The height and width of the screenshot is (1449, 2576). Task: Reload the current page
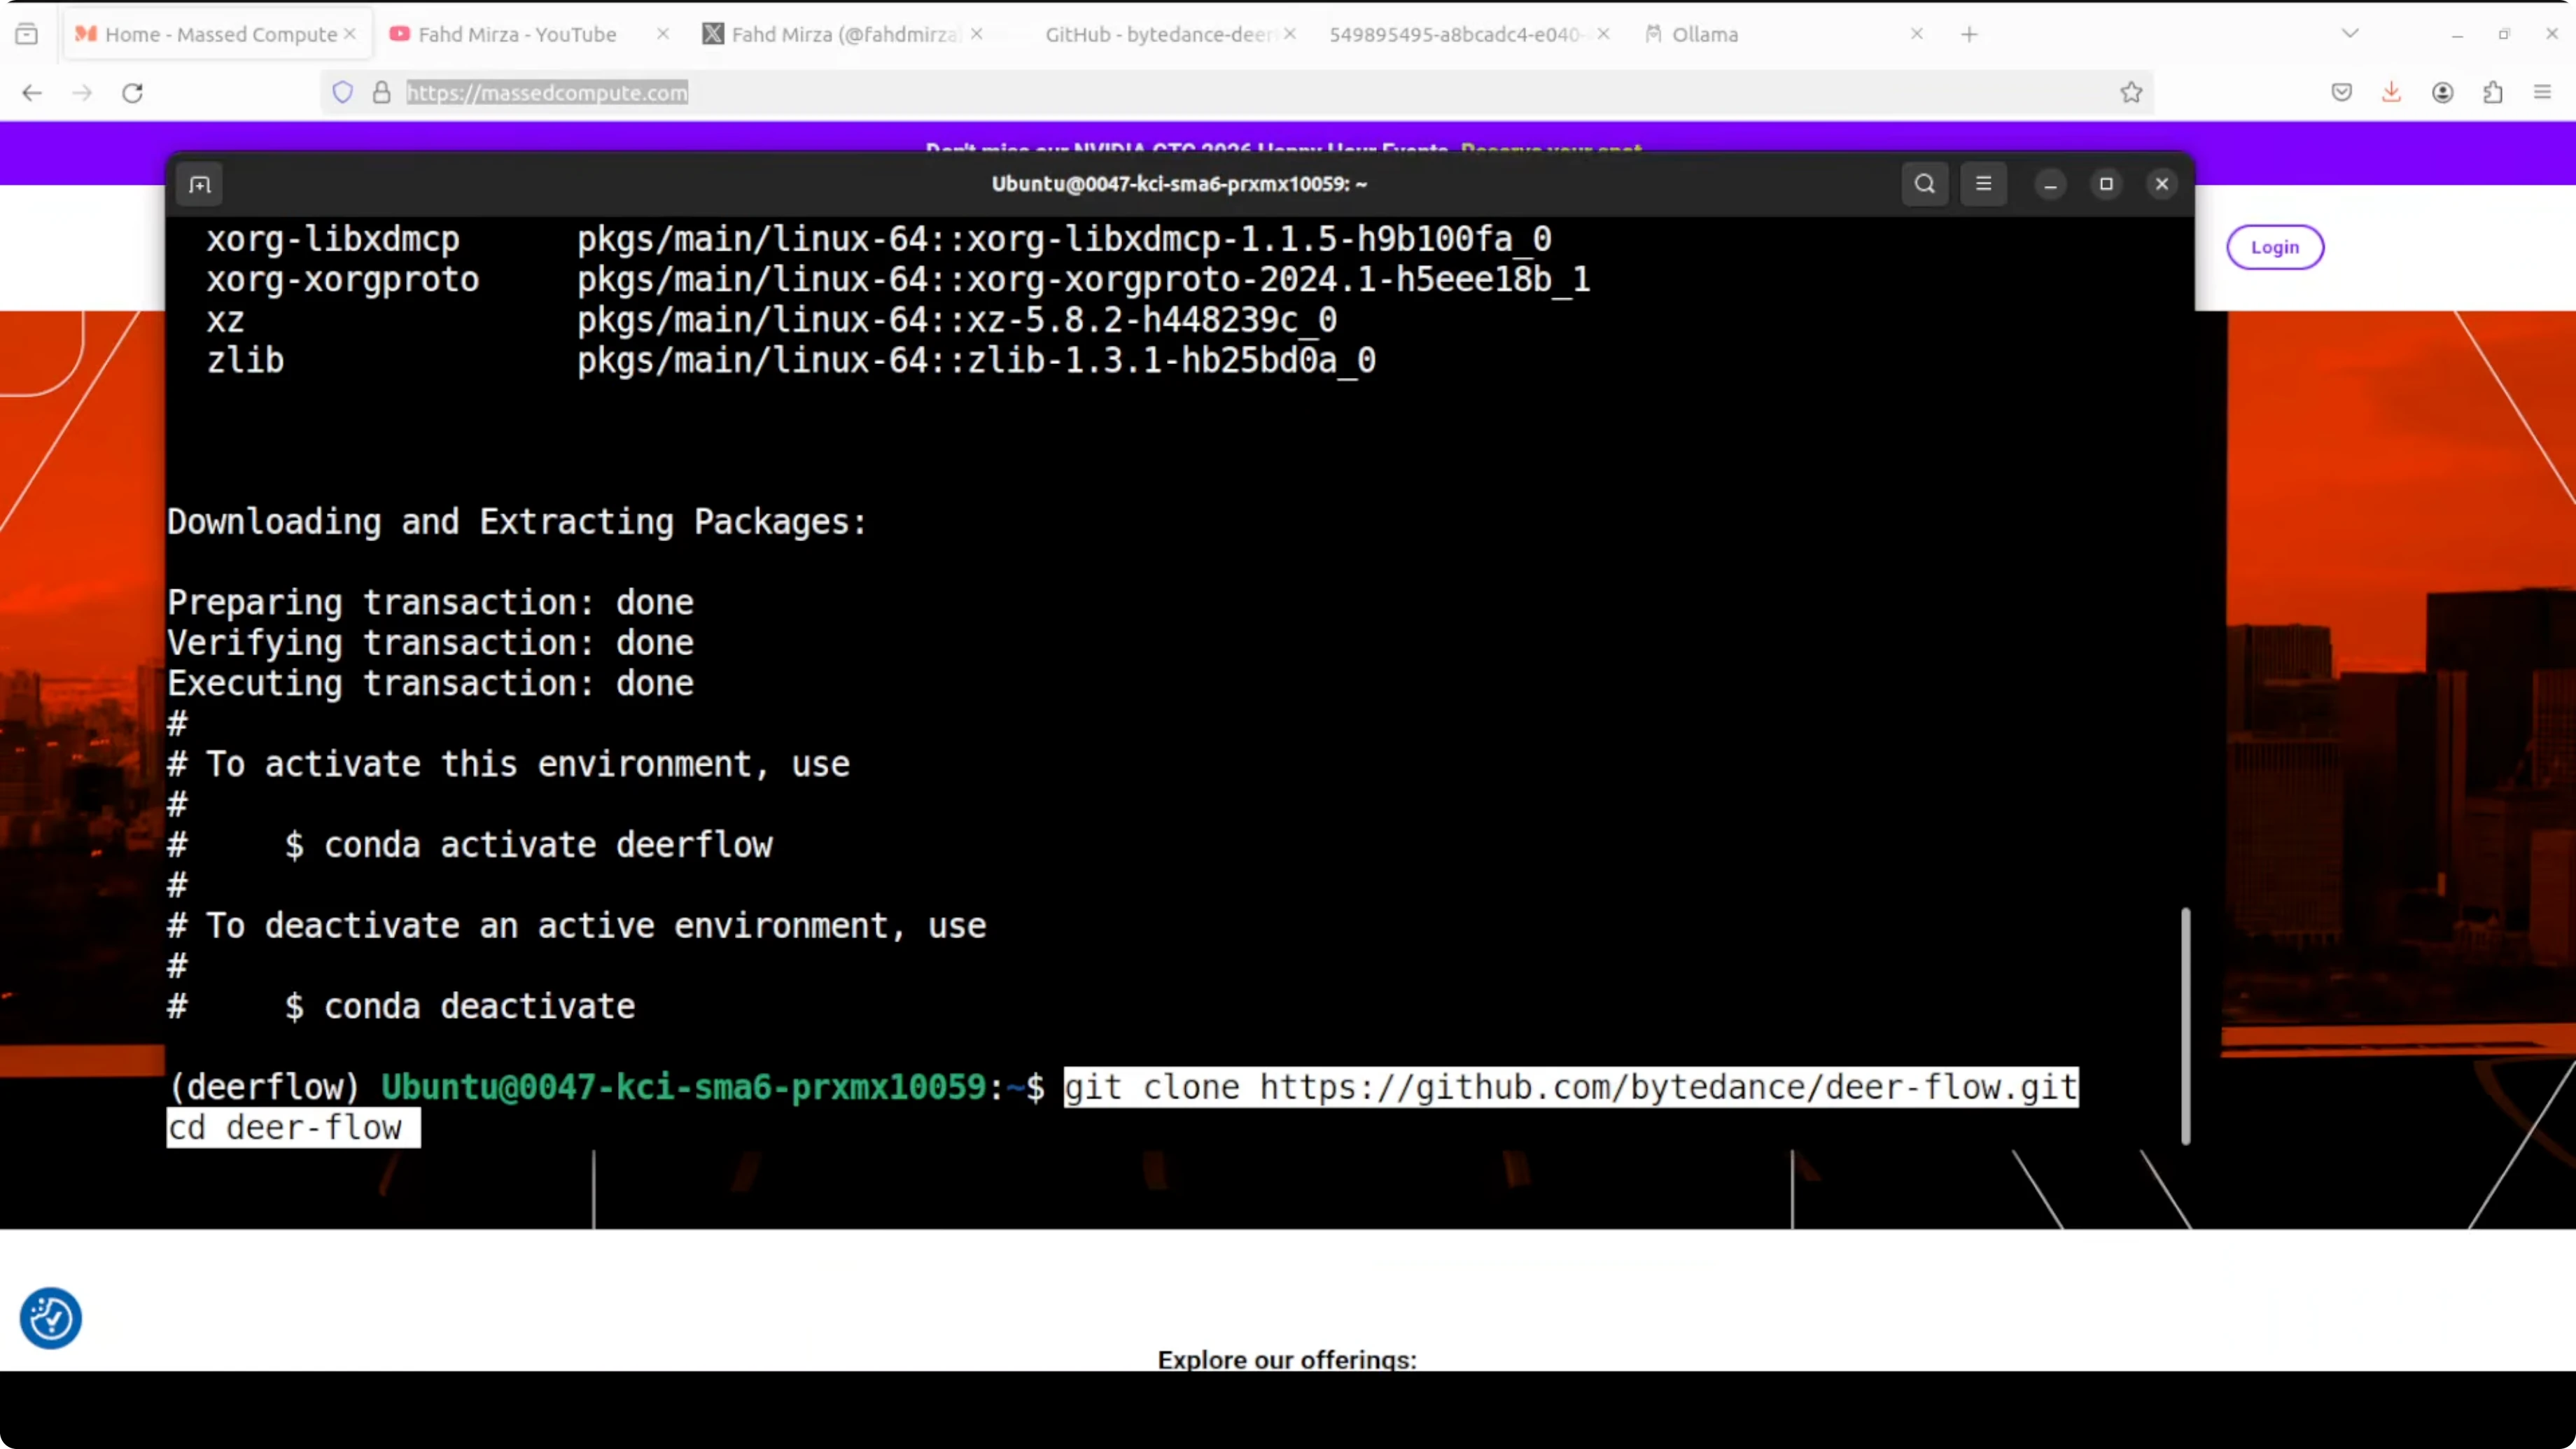point(133,93)
